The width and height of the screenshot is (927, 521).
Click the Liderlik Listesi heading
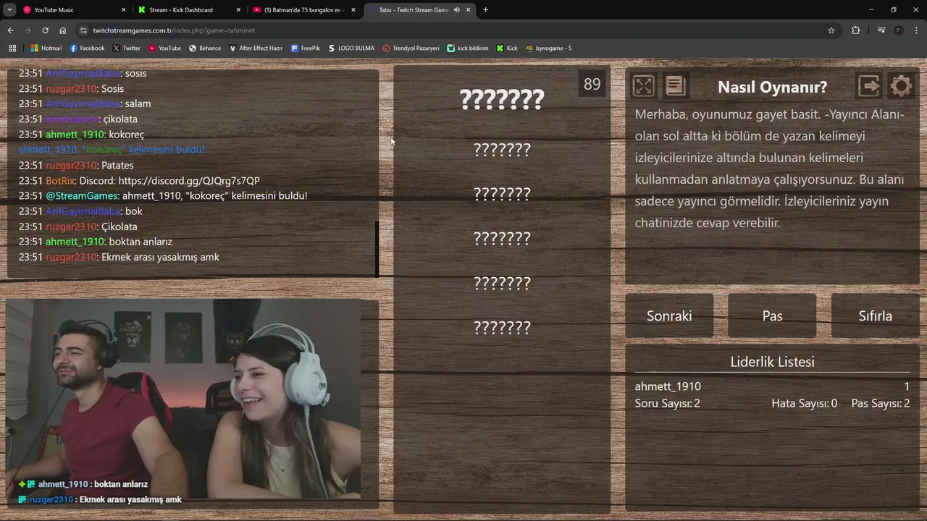(x=772, y=362)
